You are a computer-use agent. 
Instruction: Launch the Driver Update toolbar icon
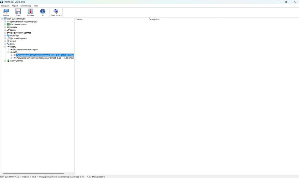(x=56, y=12)
